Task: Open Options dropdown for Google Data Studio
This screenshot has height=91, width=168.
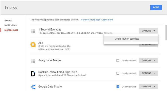Action: click(149, 87)
